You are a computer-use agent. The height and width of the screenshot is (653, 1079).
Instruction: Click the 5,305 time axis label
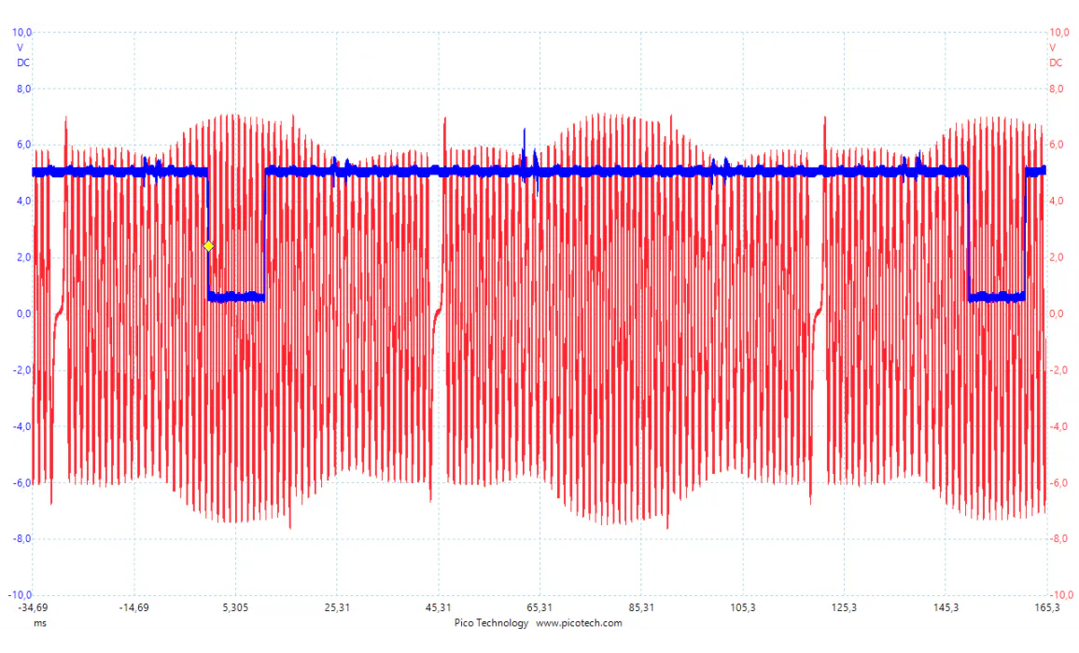click(235, 608)
